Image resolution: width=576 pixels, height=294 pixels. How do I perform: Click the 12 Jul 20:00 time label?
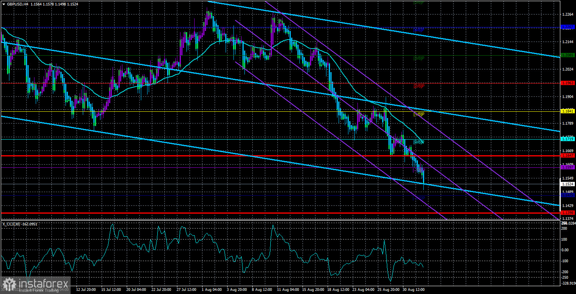[87, 290]
